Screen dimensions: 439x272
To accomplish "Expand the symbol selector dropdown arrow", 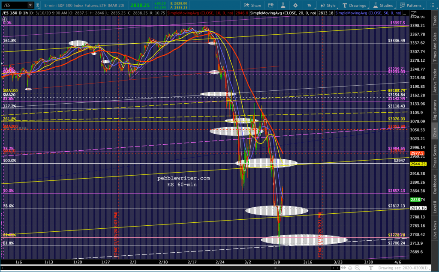I will [30, 5].
